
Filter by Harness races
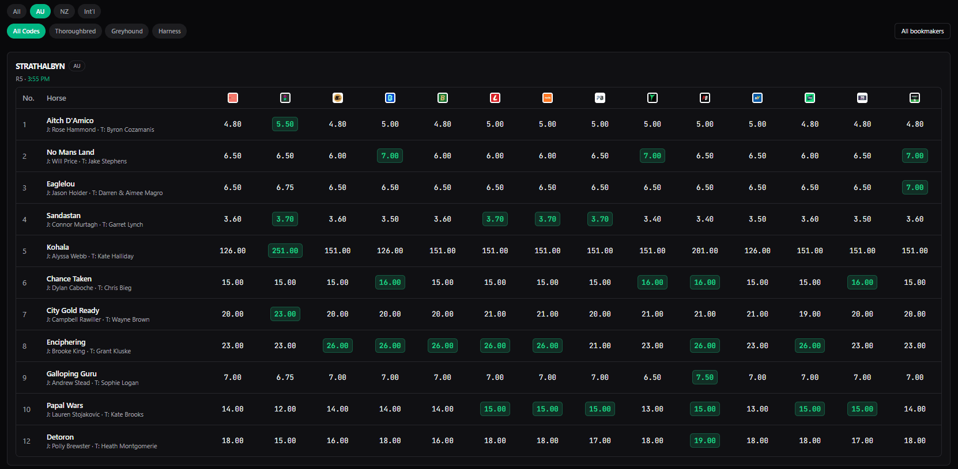(169, 31)
